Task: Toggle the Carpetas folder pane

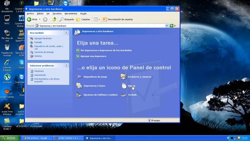Action: coord(83,19)
